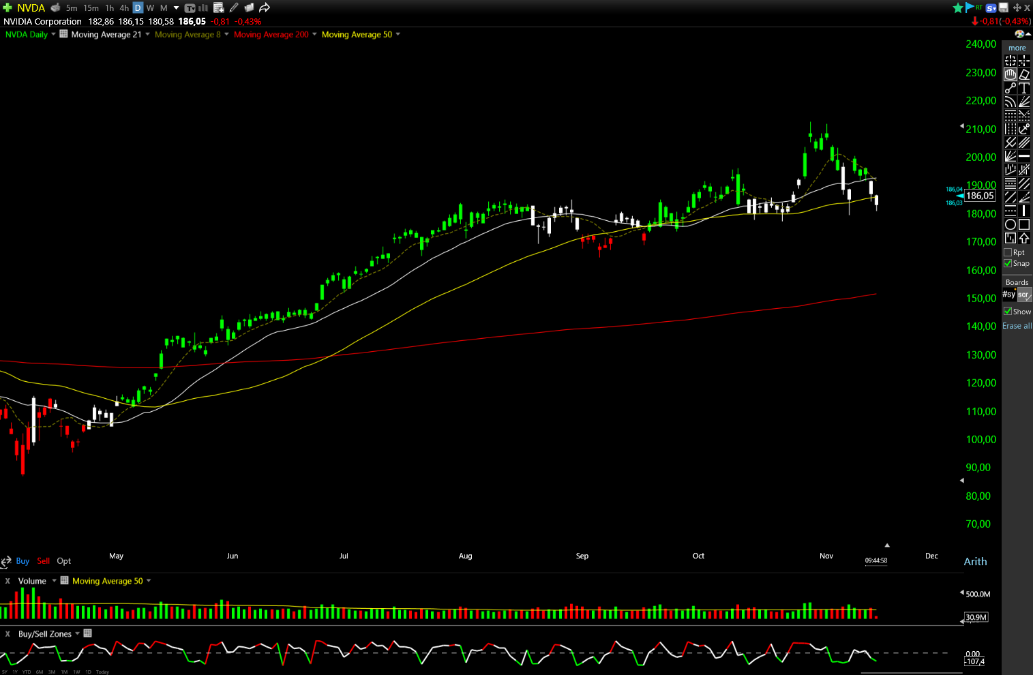The height and width of the screenshot is (675, 1033).
Task: Select the rectangle drawing tool
Action: (1024, 224)
